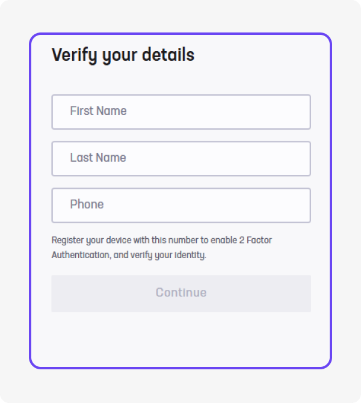Viewport: 361px width, 403px height.
Task: Focus the Last Name text box
Action: tap(180, 159)
